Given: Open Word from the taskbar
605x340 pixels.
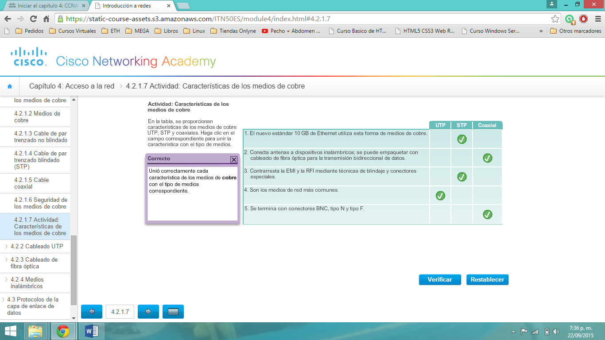Looking at the screenshot, I should point(91,331).
